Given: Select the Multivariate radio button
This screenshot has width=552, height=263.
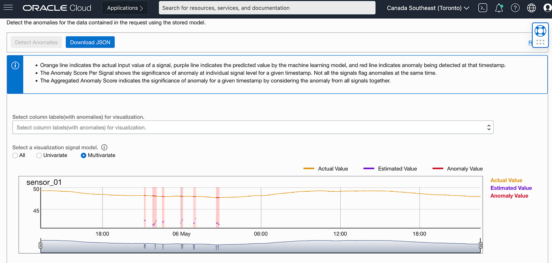Looking at the screenshot, I should click(83, 155).
